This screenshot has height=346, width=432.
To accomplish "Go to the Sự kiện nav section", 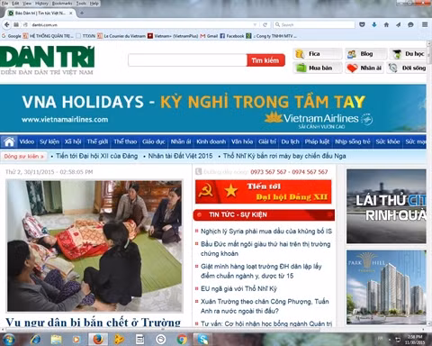I will tap(49, 141).
